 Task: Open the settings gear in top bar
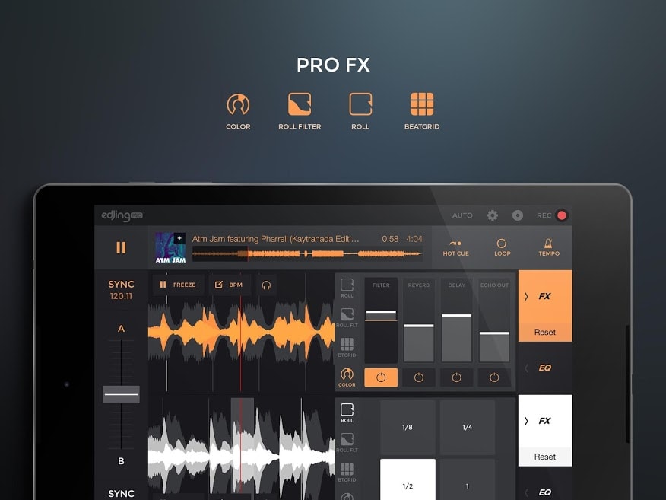tap(493, 215)
